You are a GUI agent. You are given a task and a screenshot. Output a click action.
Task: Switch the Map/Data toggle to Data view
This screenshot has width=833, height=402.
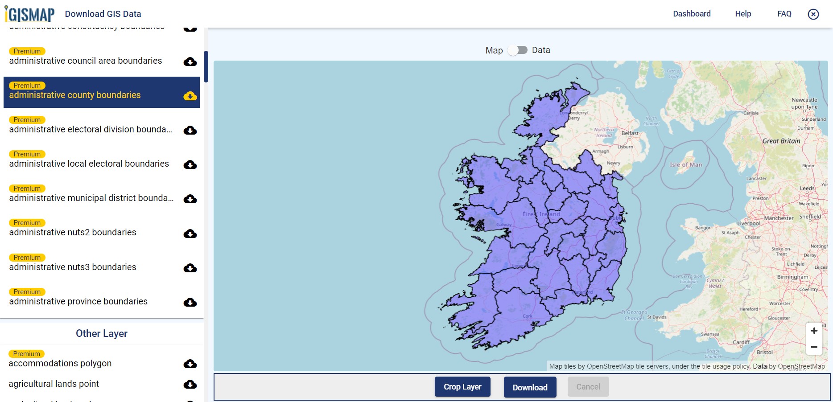click(x=518, y=50)
